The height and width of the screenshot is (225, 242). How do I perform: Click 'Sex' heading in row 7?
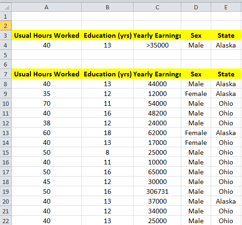pos(196,74)
